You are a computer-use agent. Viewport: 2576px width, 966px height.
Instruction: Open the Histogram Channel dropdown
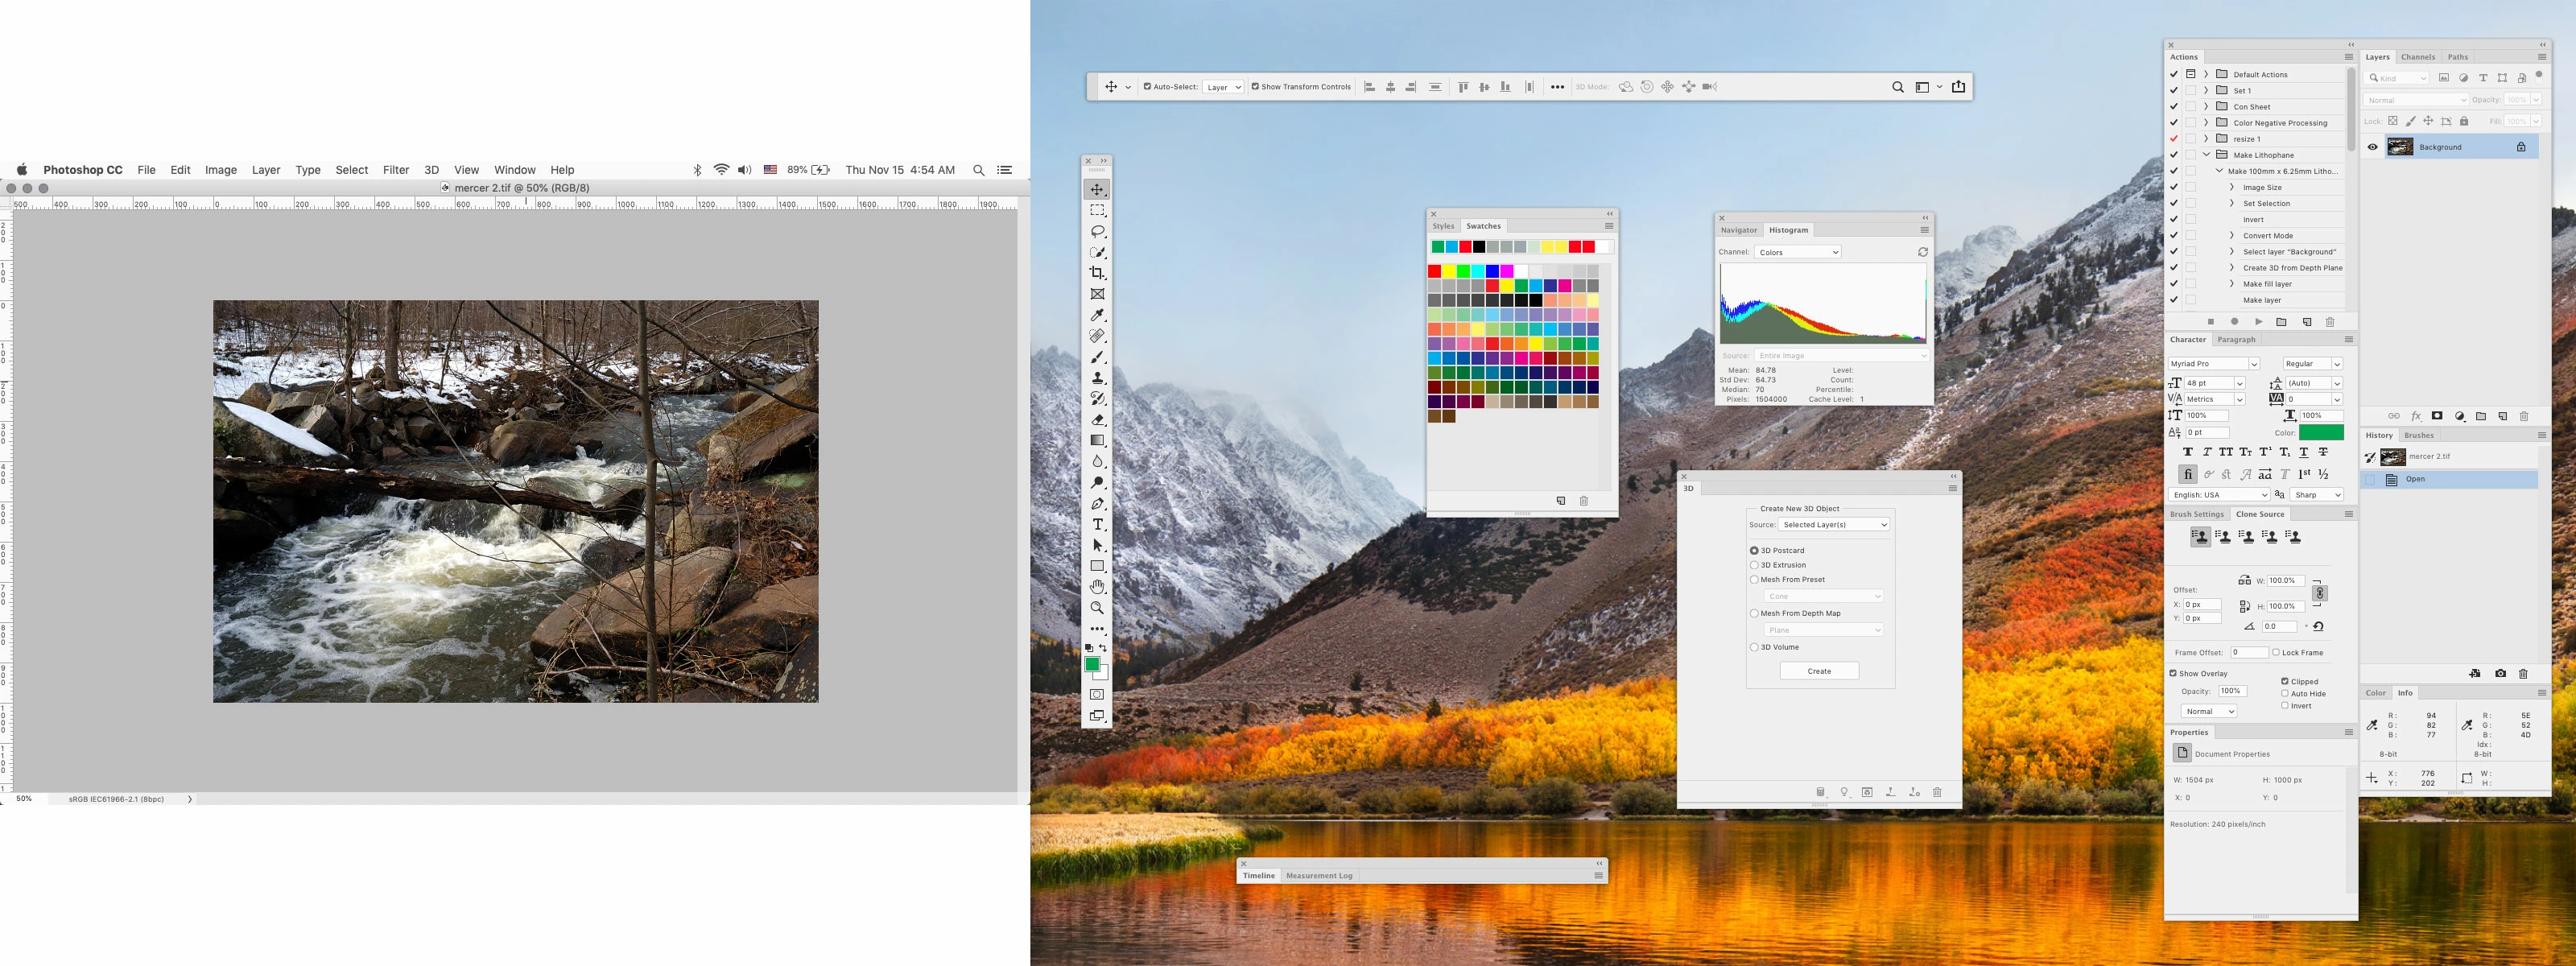(x=1797, y=252)
